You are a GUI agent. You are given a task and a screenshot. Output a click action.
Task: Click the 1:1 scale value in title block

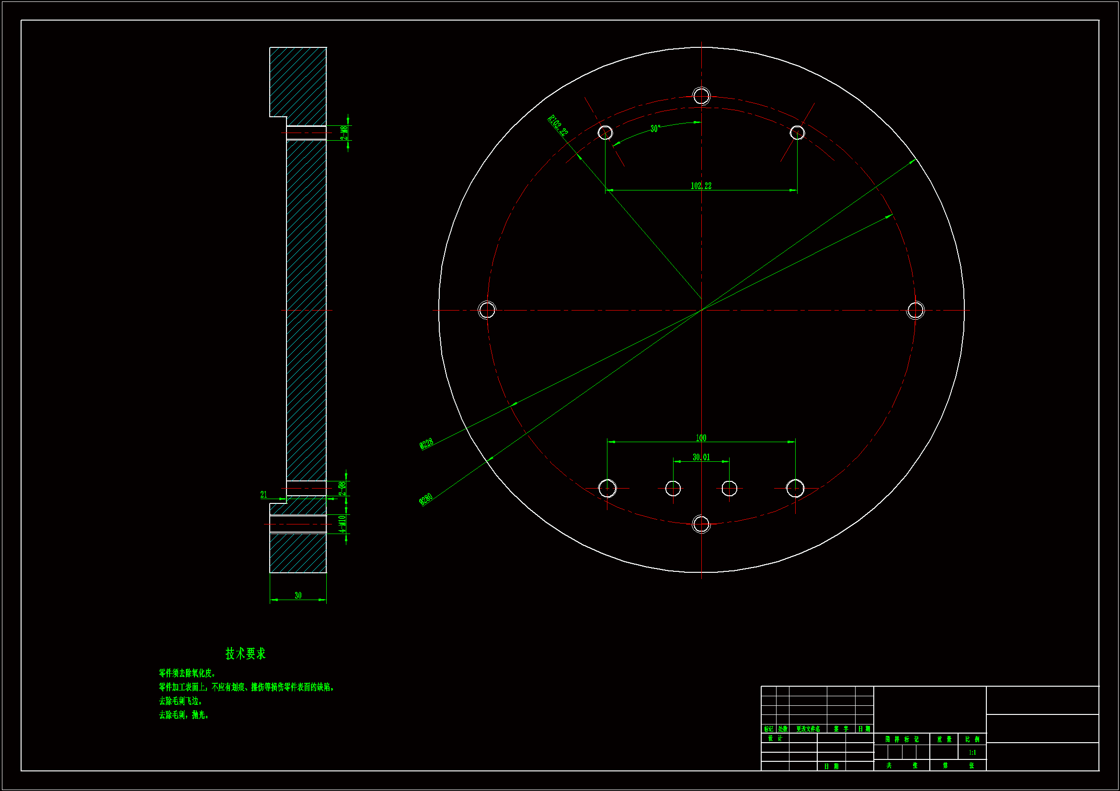tap(972, 753)
